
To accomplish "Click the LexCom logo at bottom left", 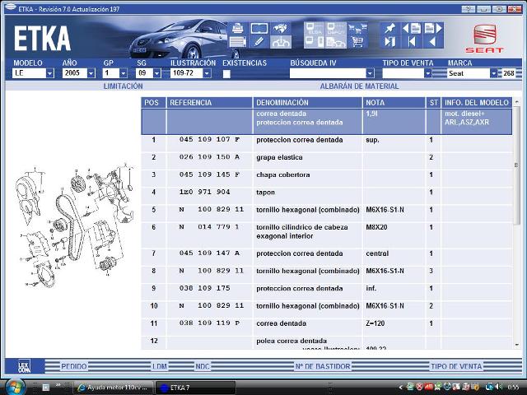I will point(24,366).
